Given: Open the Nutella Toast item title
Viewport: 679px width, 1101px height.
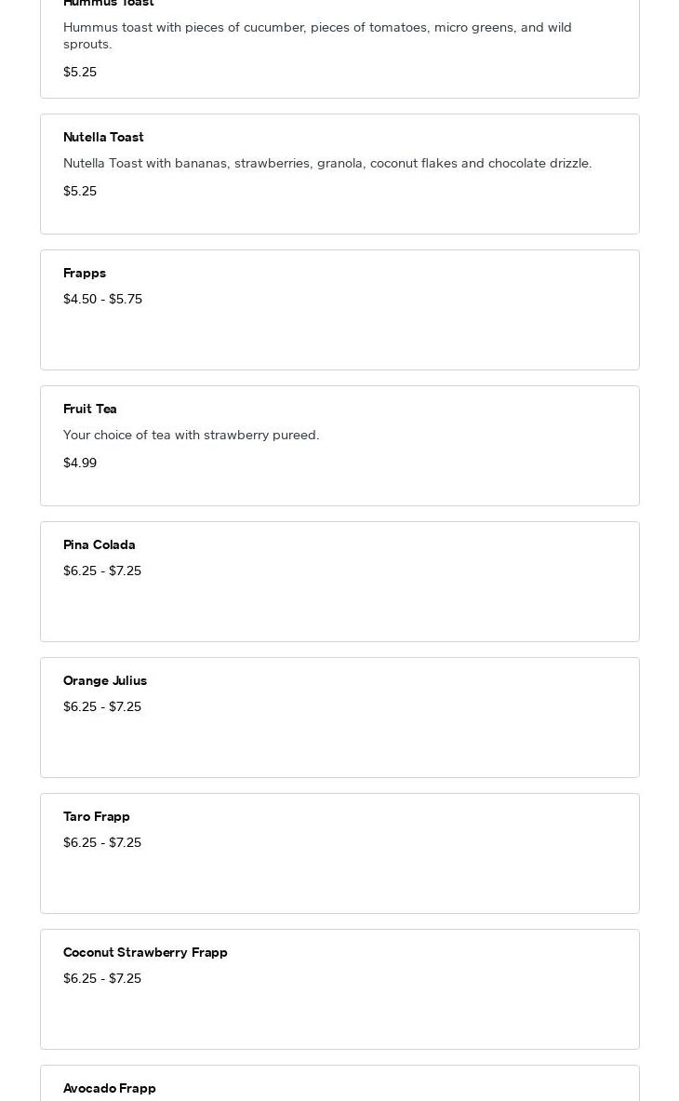Looking at the screenshot, I should [x=103, y=137].
